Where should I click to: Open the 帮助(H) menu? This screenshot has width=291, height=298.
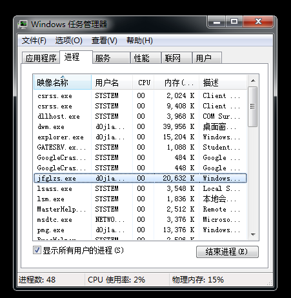(x=139, y=41)
